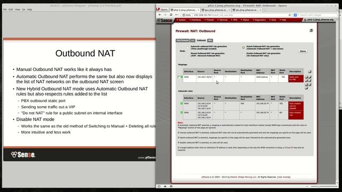Switch to the 1:1 NAT tab
Viewport: 342px width, 192px height.
tap(192, 41)
